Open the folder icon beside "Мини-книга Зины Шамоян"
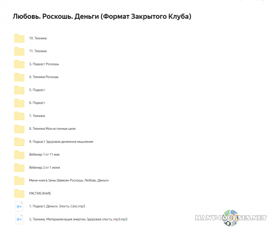Screen dimensions: 270x229 (x=19, y=180)
